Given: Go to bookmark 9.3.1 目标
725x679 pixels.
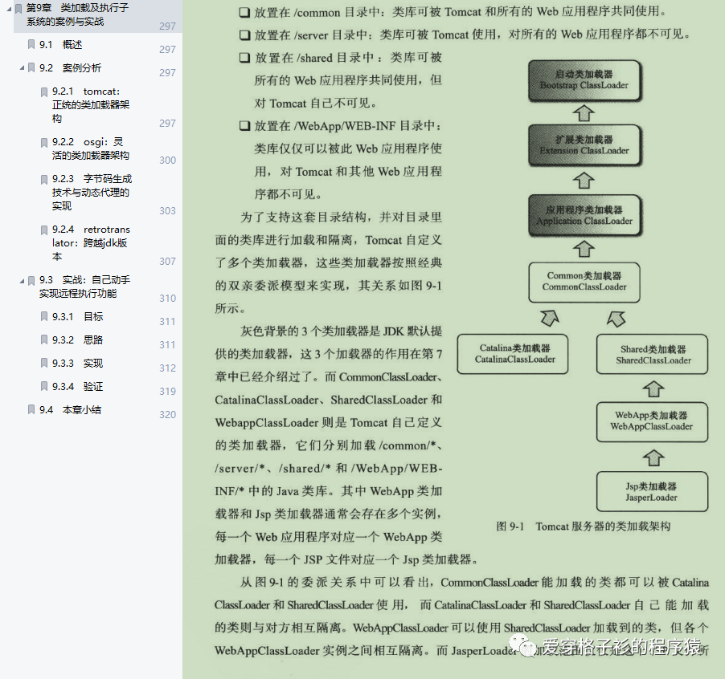Looking at the screenshot, I should pyautogui.click(x=78, y=317).
